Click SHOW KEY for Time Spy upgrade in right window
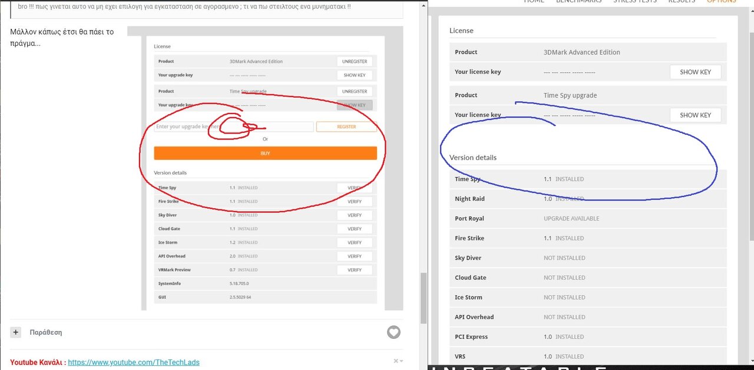This screenshot has width=754, height=370. pos(695,115)
